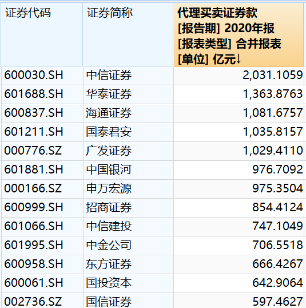This screenshot has height=308, width=306.
Task: Select cell 中信建投
Action: click(128, 227)
